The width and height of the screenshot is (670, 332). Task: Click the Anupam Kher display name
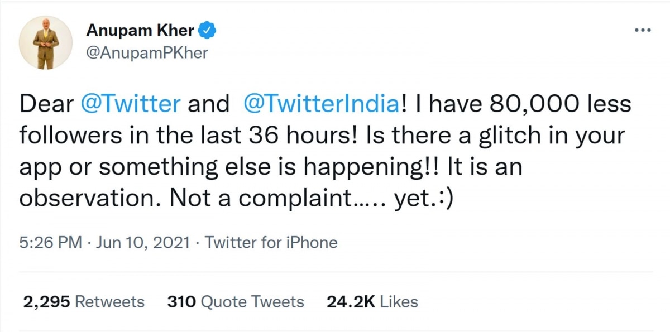coord(140,31)
